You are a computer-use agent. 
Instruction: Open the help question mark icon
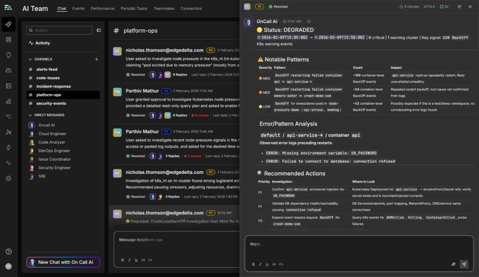click(8, 252)
